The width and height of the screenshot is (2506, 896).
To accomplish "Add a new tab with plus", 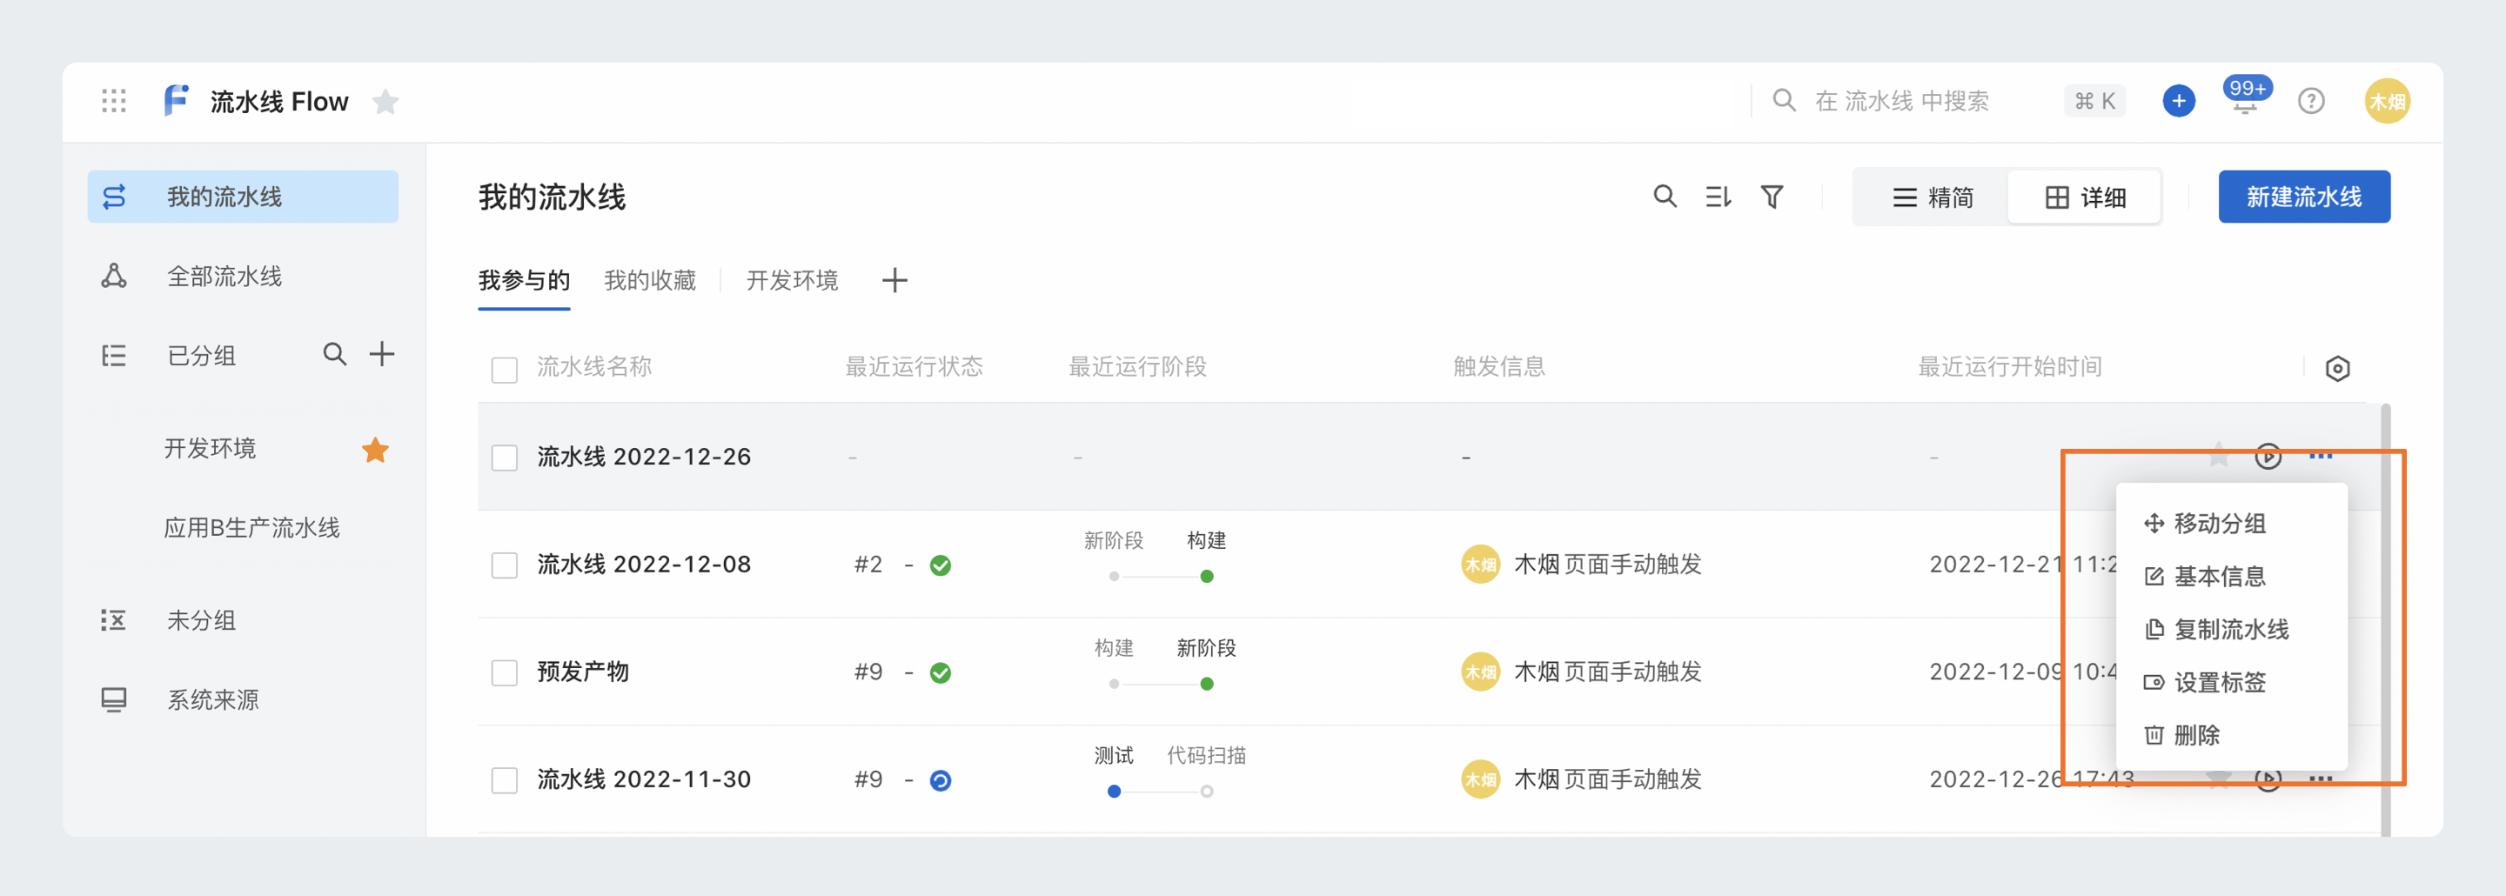I will pyautogui.click(x=894, y=281).
